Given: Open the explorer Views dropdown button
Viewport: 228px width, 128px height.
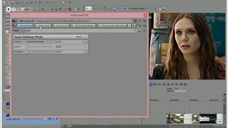Looking at the screenshot, I should pyautogui.click(x=77, y=10).
